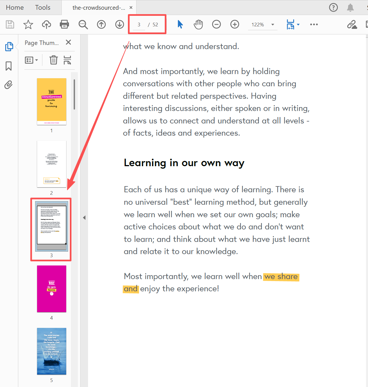Screen dimensions: 368x387
Task: Collapse the navigation pane with arrow
Action: click(x=84, y=218)
